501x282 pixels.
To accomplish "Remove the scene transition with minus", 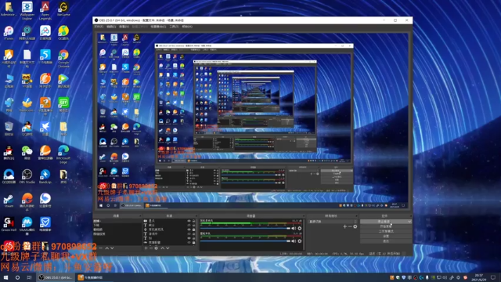I will [350, 226].
